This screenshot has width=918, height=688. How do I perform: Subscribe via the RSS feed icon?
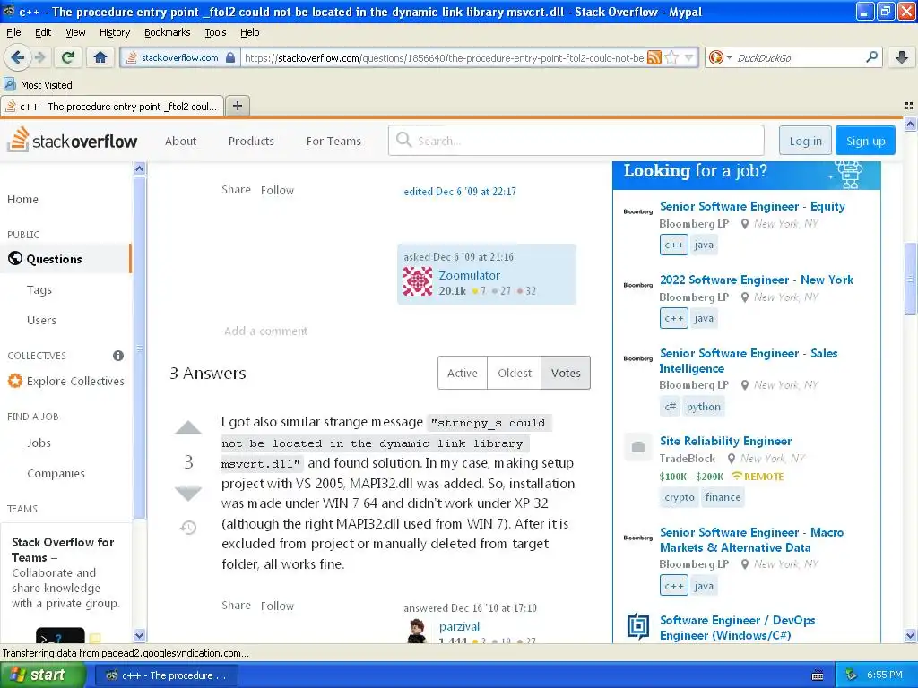[x=654, y=57]
